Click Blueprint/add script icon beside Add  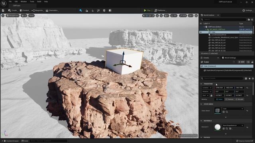[x=248, y=62]
